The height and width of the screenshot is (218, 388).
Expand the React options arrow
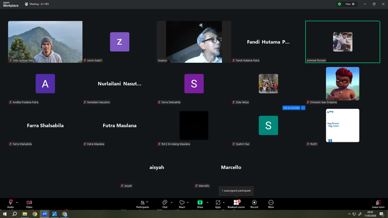187,202
